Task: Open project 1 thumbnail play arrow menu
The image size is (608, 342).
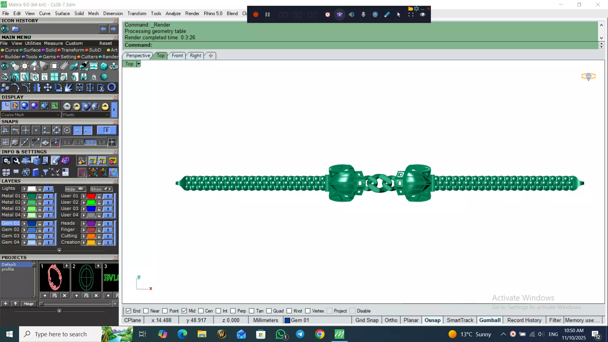Action: 66,266
